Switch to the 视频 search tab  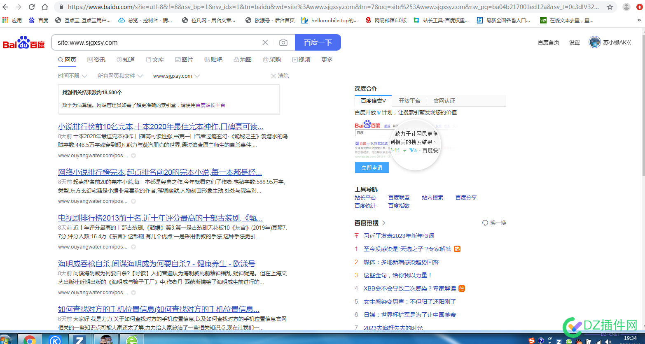click(x=301, y=60)
